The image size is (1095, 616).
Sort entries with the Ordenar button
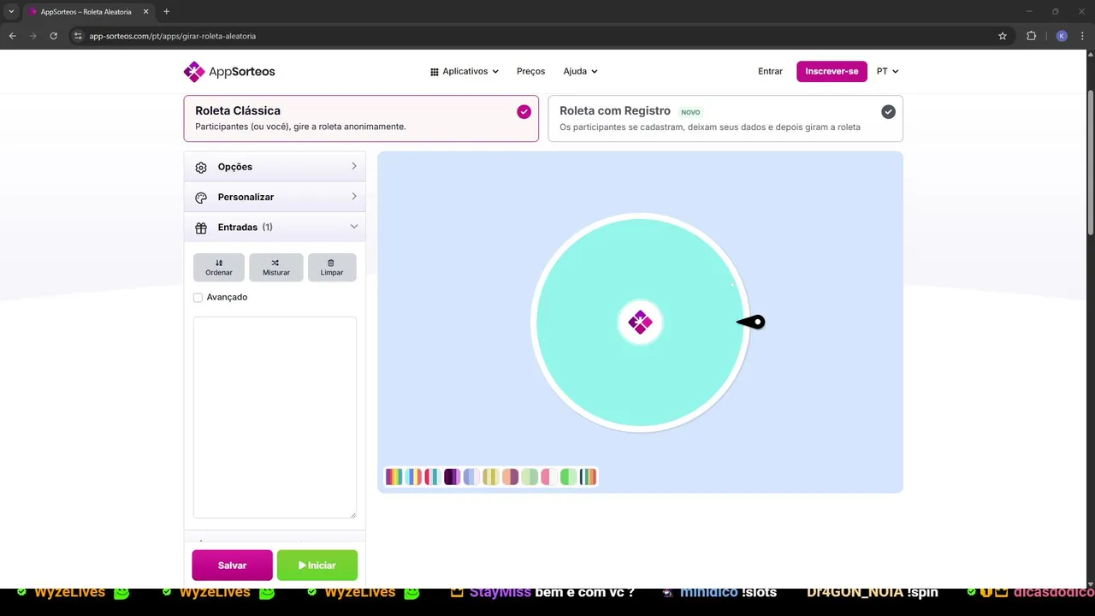pyautogui.click(x=219, y=268)
